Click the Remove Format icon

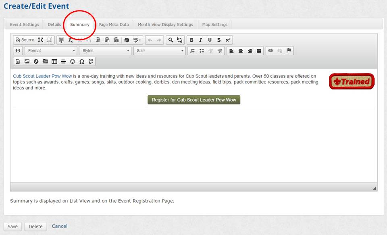70,40
